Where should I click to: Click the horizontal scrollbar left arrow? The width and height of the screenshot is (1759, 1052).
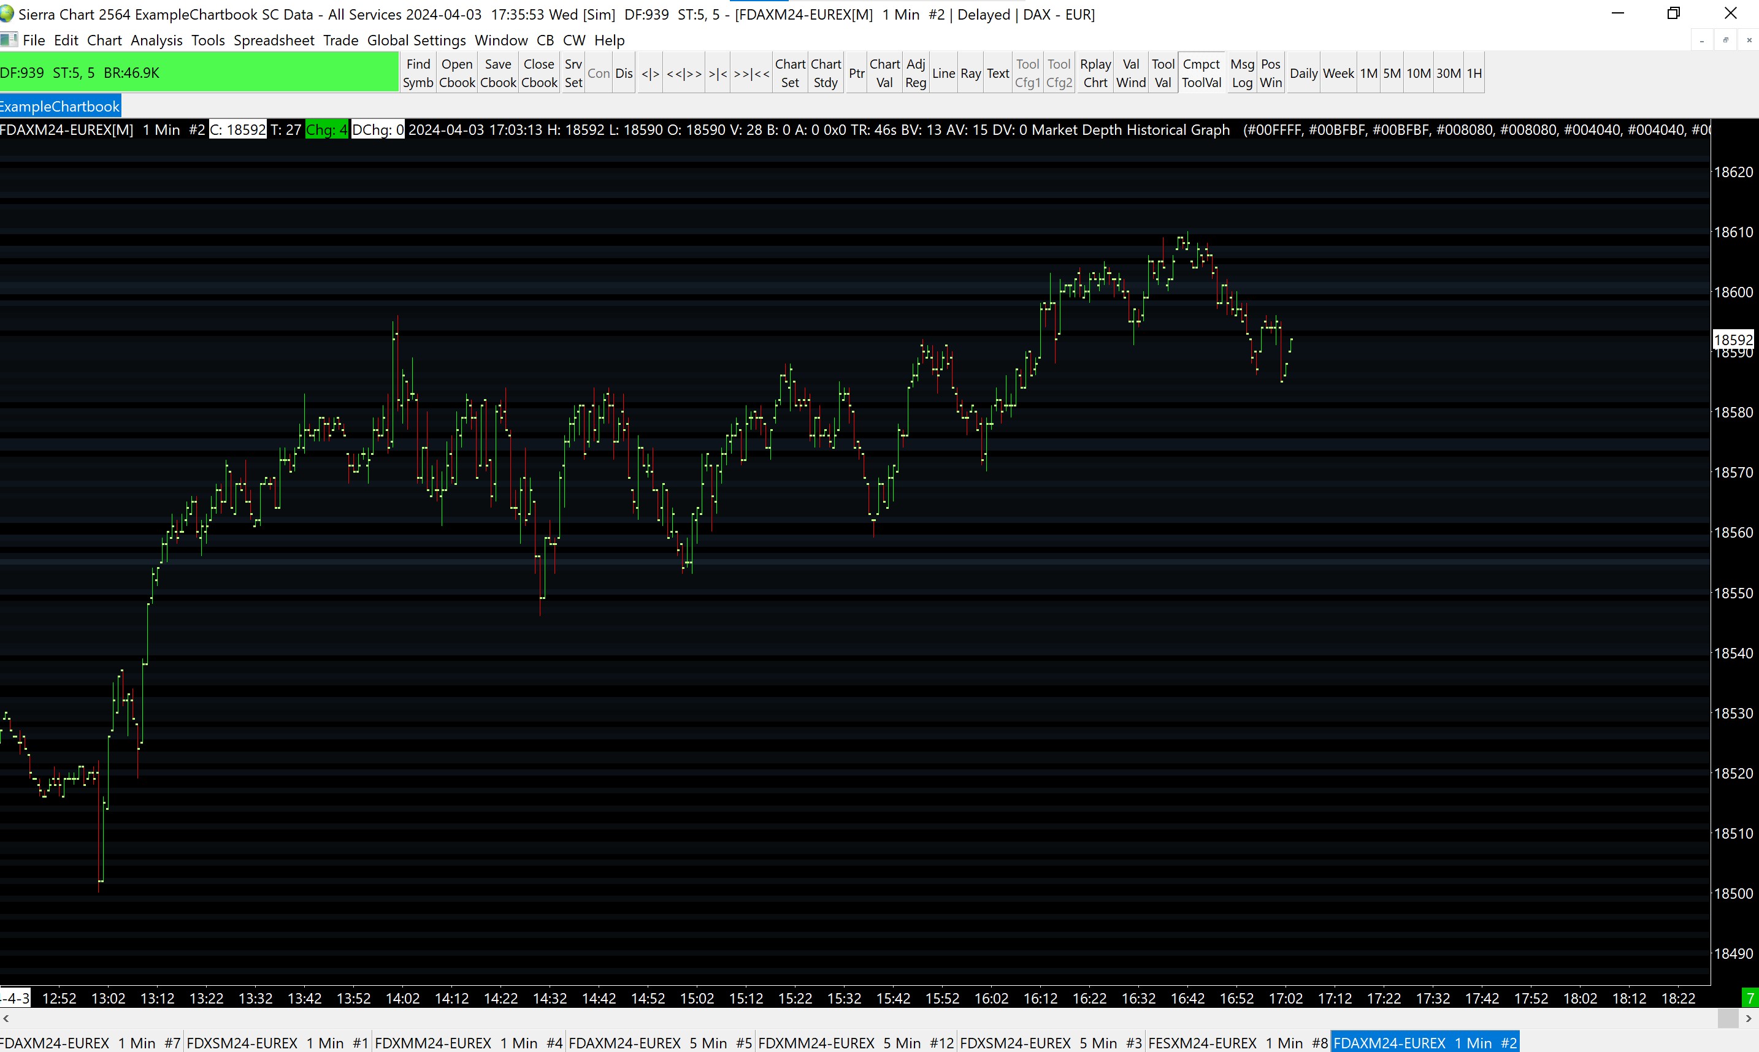coord(6,1019)
